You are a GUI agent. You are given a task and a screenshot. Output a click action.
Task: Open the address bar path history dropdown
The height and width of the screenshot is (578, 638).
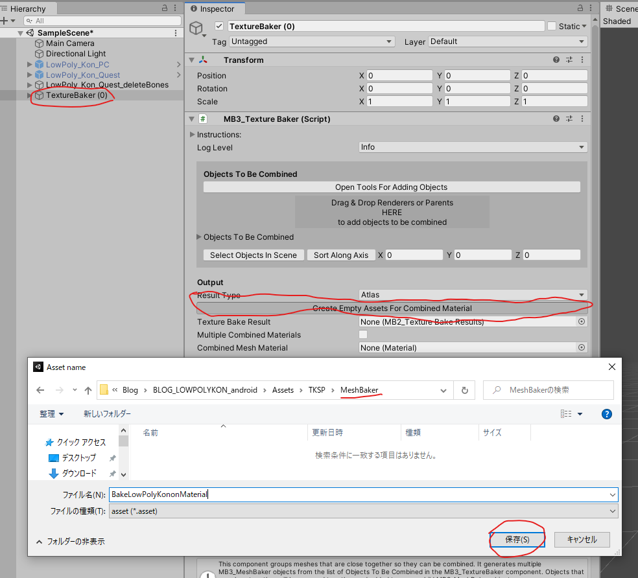click(x=443, y=391)
